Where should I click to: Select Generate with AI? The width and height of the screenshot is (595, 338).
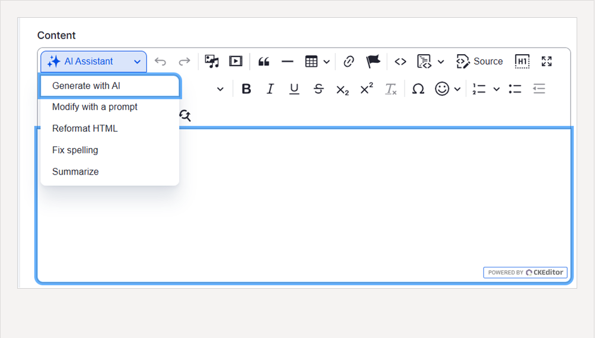(110, 86)
